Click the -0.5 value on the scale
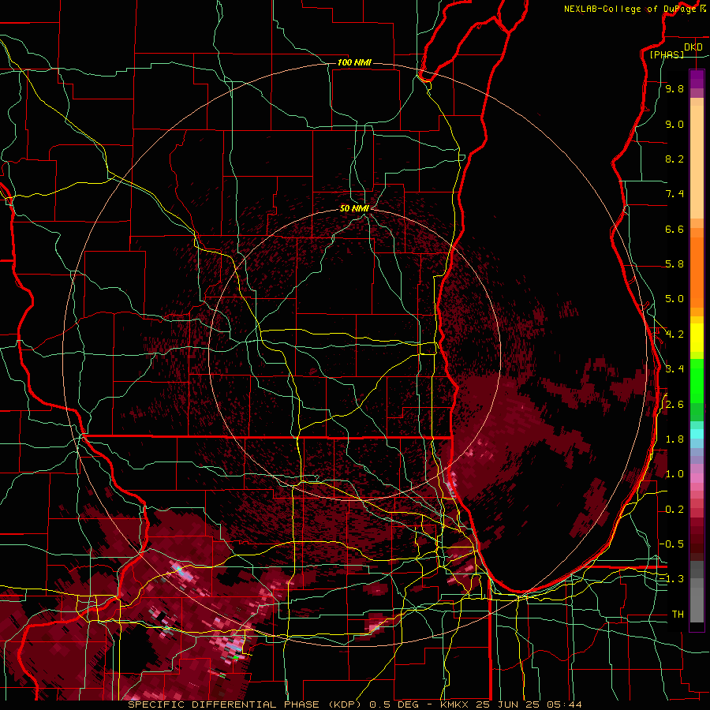Screen dimensions: 710x710 click(x=671, y=544)
